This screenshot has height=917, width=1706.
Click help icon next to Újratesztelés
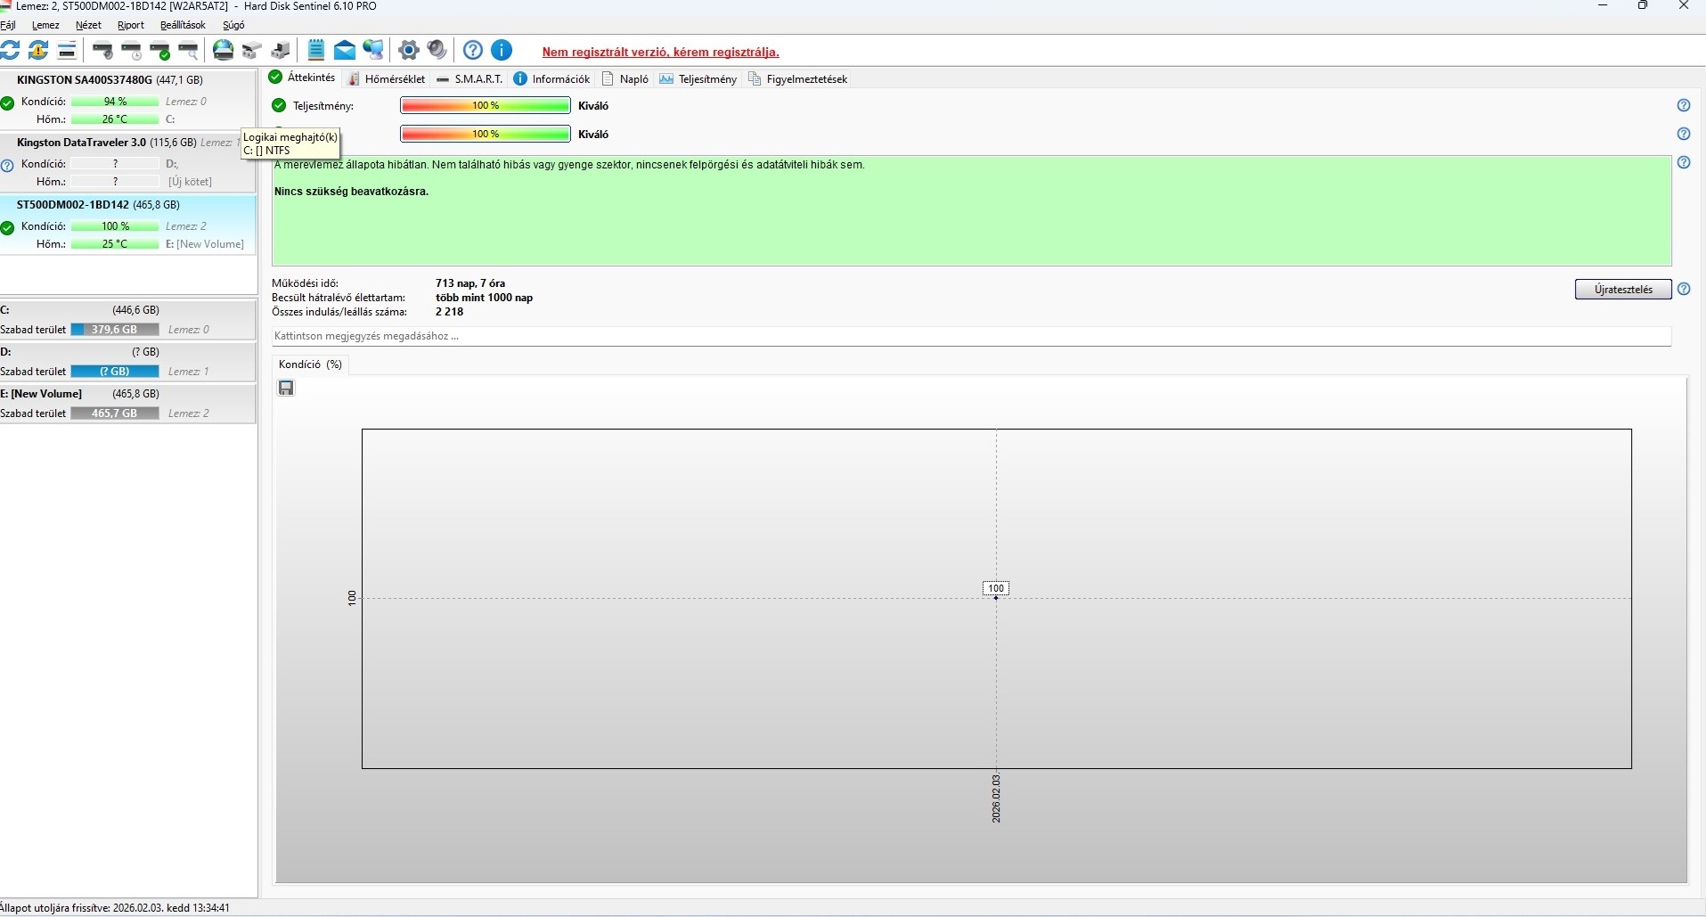[x=1684, y=289]
